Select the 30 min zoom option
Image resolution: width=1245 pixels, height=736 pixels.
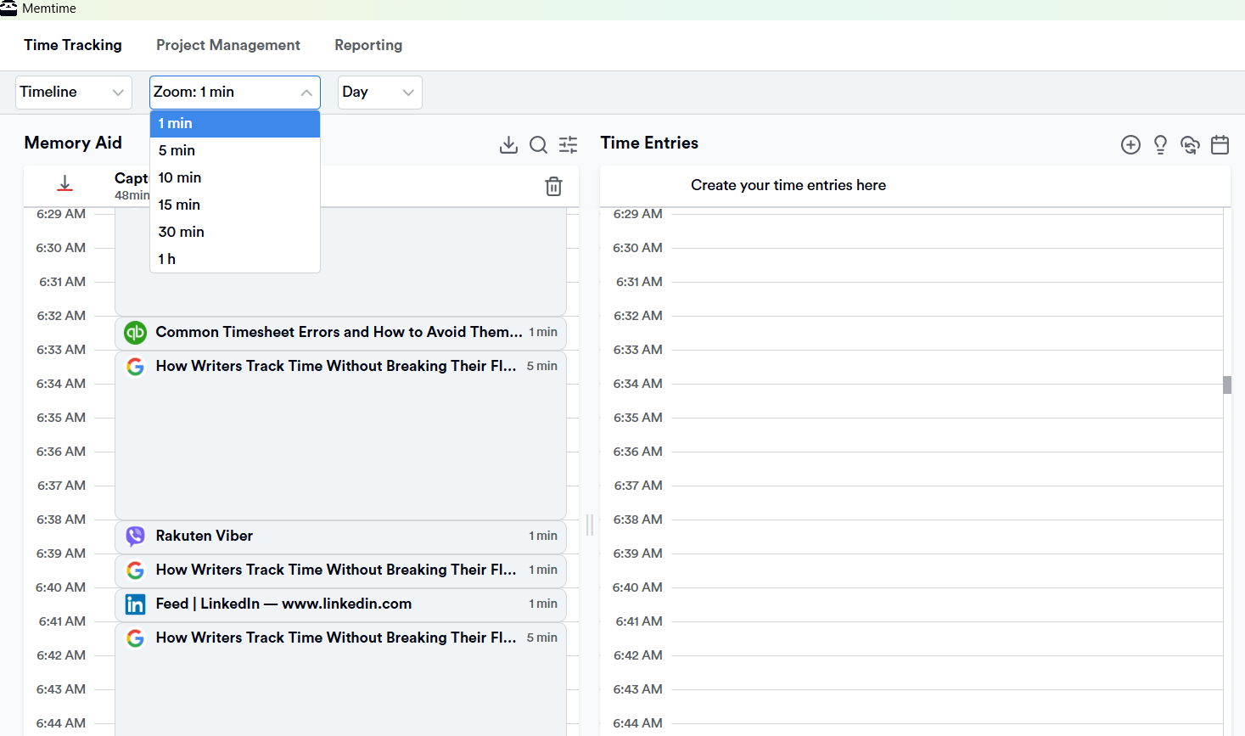235,232
